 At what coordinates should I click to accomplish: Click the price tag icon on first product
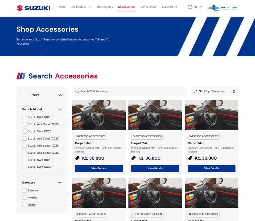[x=77, y=158]
